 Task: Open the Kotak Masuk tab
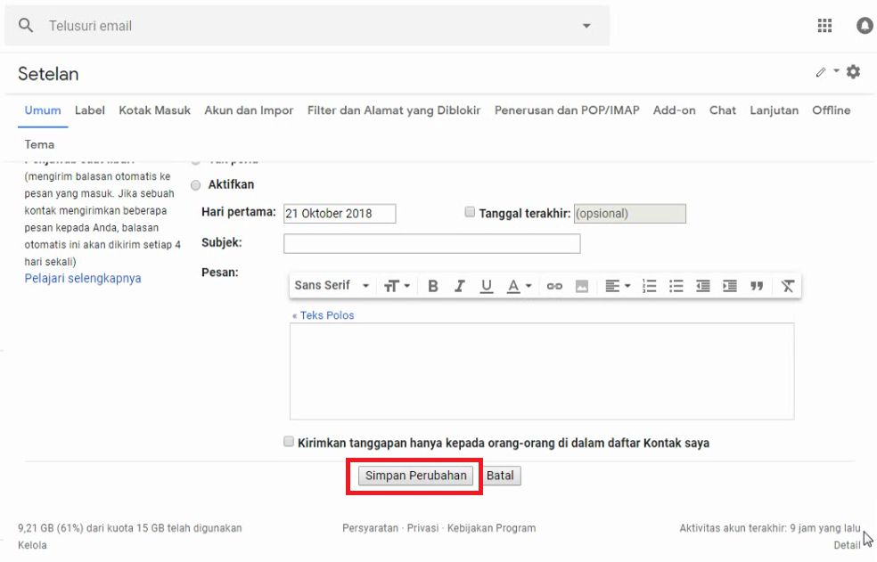click(x=154, y=110)
